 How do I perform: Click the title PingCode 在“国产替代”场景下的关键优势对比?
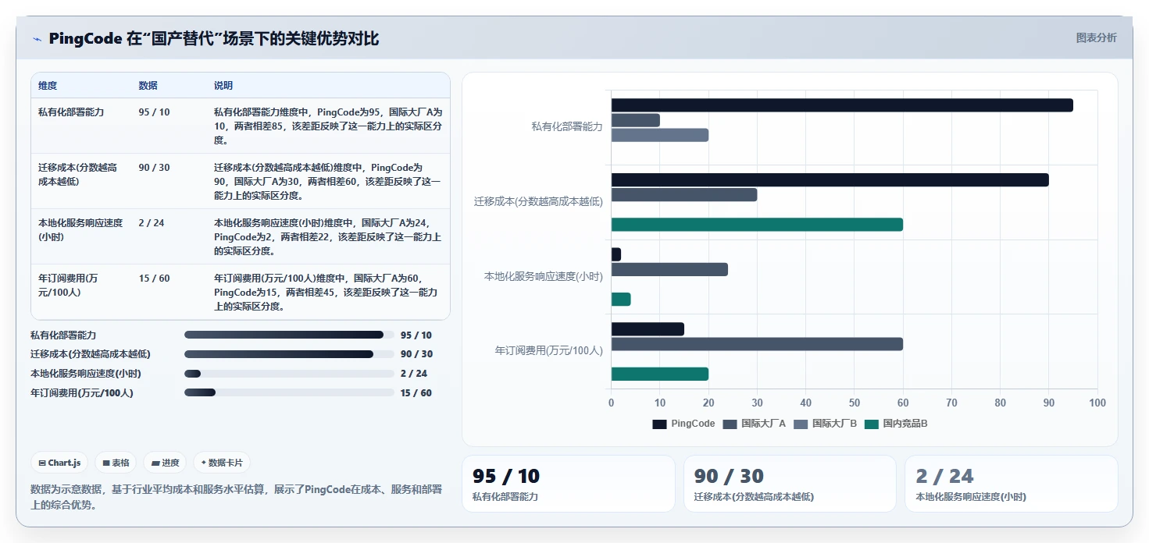click(x=214, y=38)
